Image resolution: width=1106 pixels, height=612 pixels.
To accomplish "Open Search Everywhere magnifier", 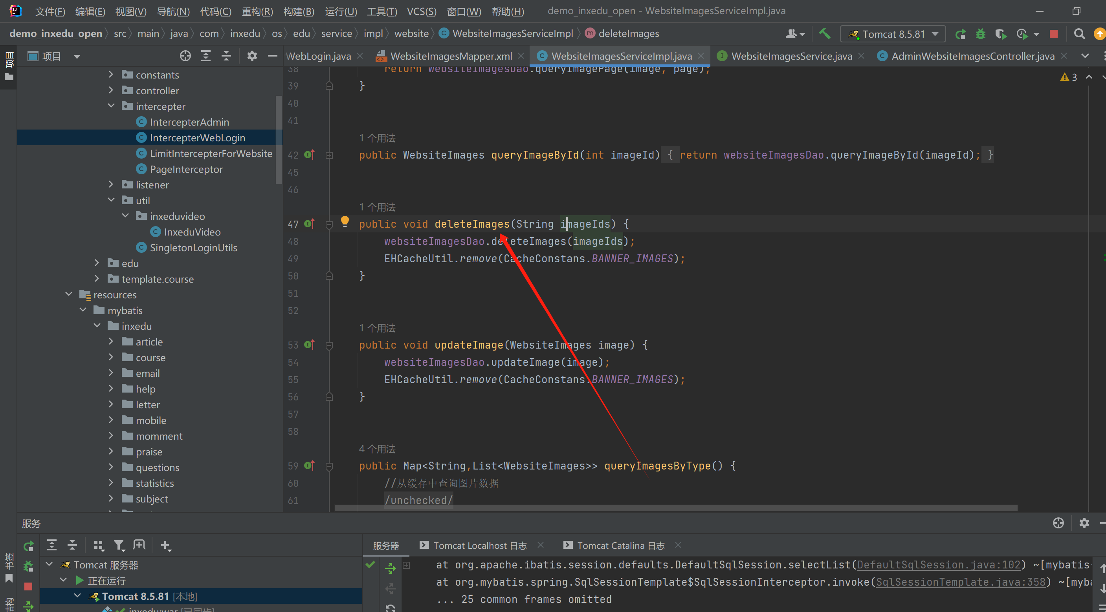I will (x=1079, y=34).
